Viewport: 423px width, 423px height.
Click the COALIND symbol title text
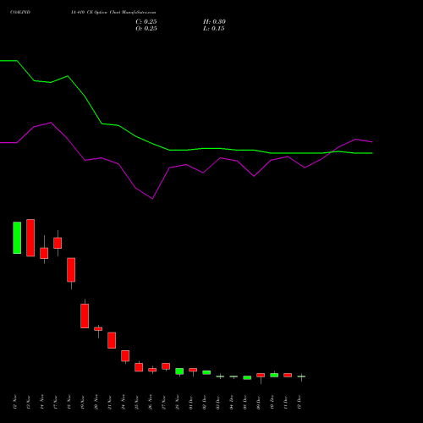pyautogui.click(x=20, y=12)
